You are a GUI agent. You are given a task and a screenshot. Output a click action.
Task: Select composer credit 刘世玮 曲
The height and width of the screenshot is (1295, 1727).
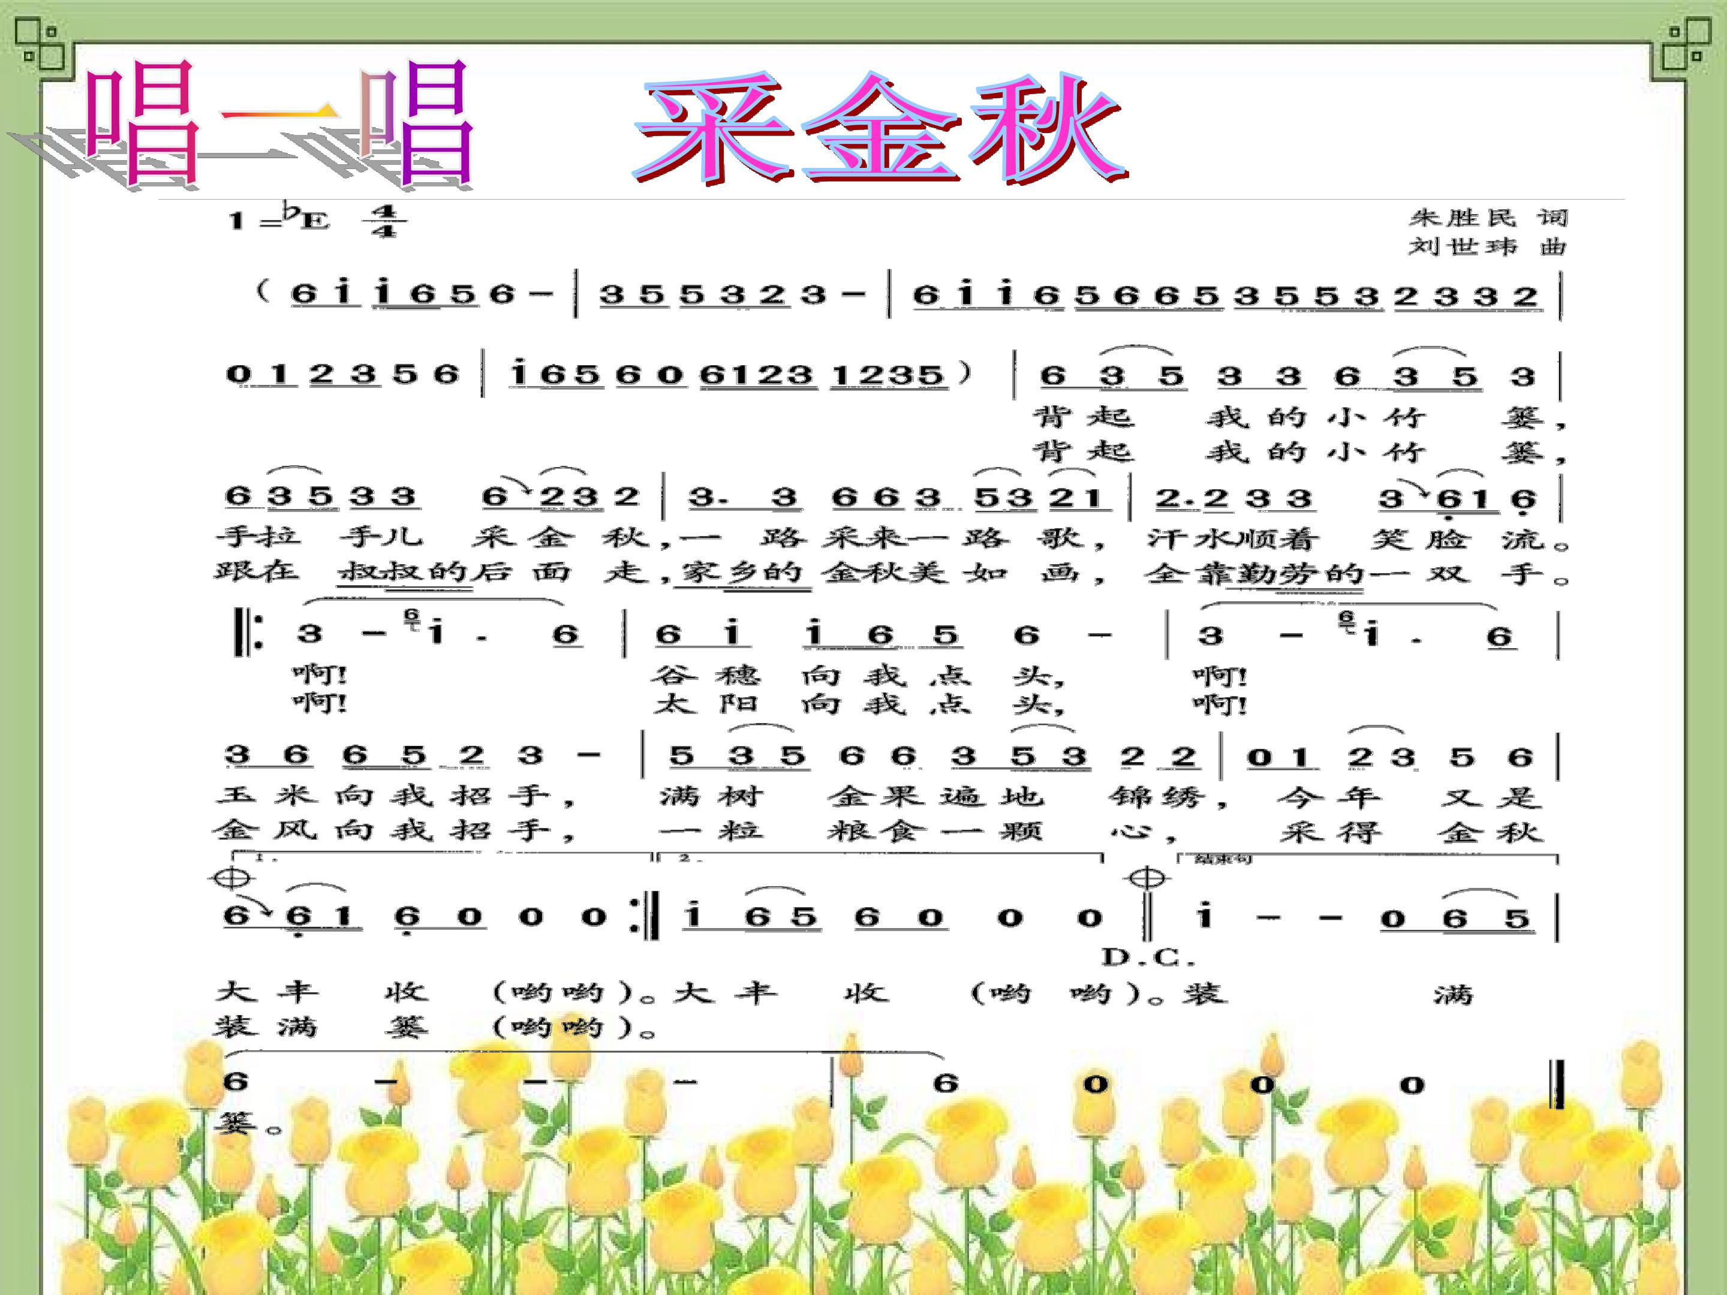point(1487,246)
